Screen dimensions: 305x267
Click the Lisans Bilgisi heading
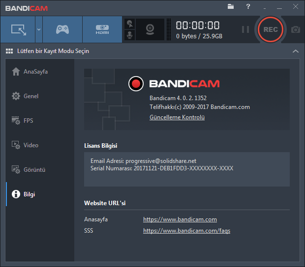(100, 146)
